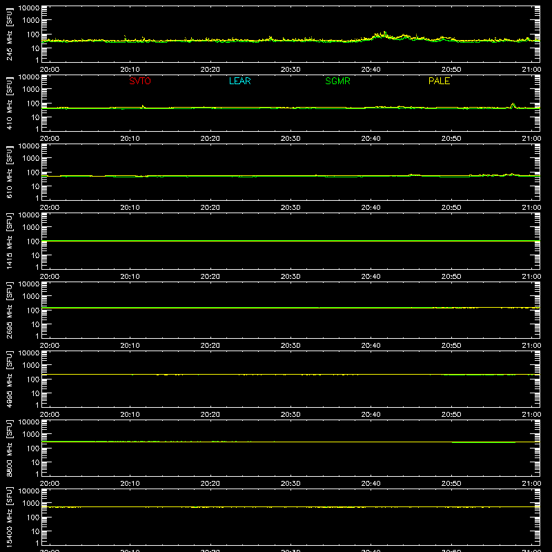
Task: Click the yellow PALE station legend label
Action: tap(439, 81)
